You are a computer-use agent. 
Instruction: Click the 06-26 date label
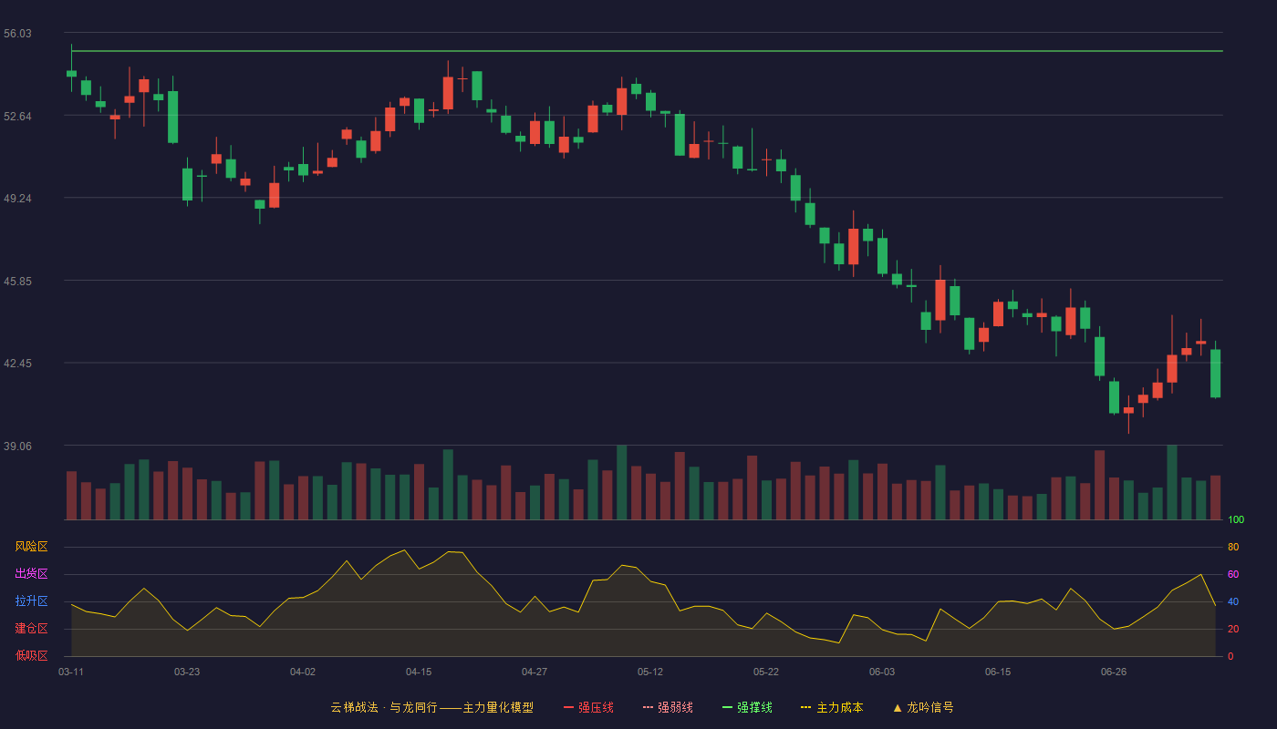(1114, 672)
